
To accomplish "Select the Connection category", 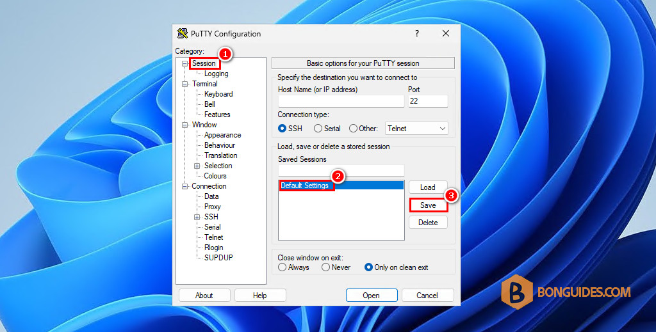I will [209, 186].
